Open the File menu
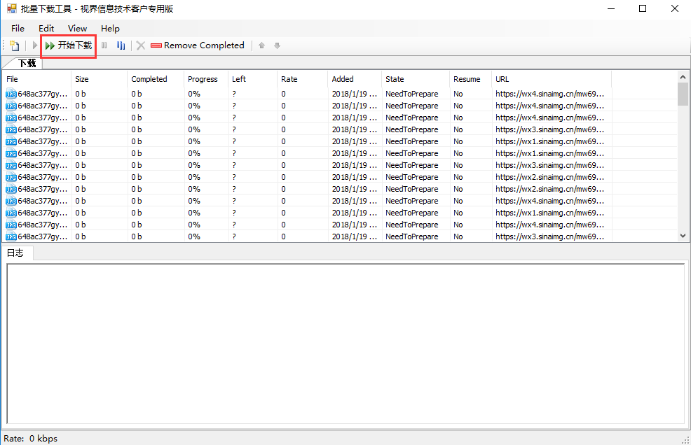The image size is (691, 445). pyautogui.click(x=18, y=29)
